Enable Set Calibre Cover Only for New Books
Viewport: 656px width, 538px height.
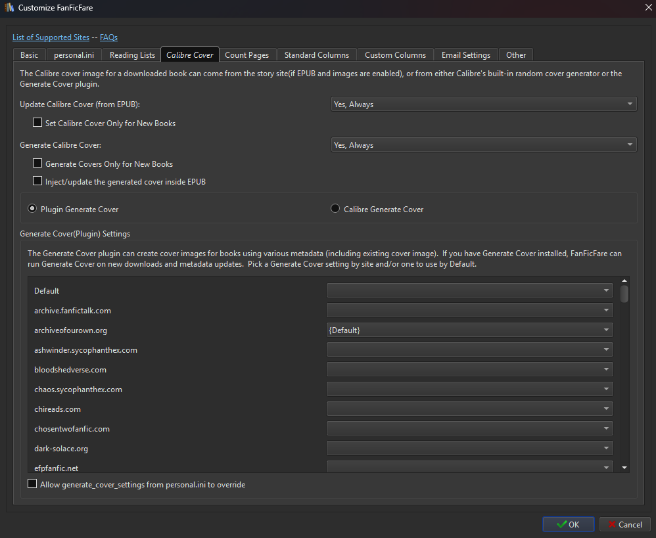[x=37, y=123]
